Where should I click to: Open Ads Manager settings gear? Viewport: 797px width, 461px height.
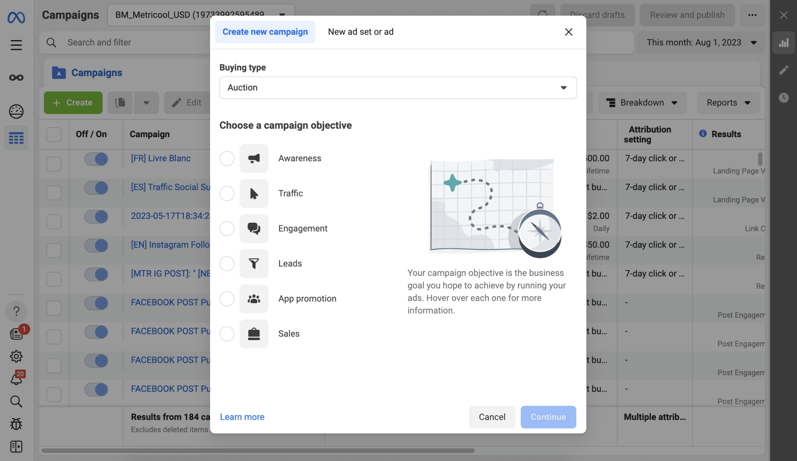16,356
